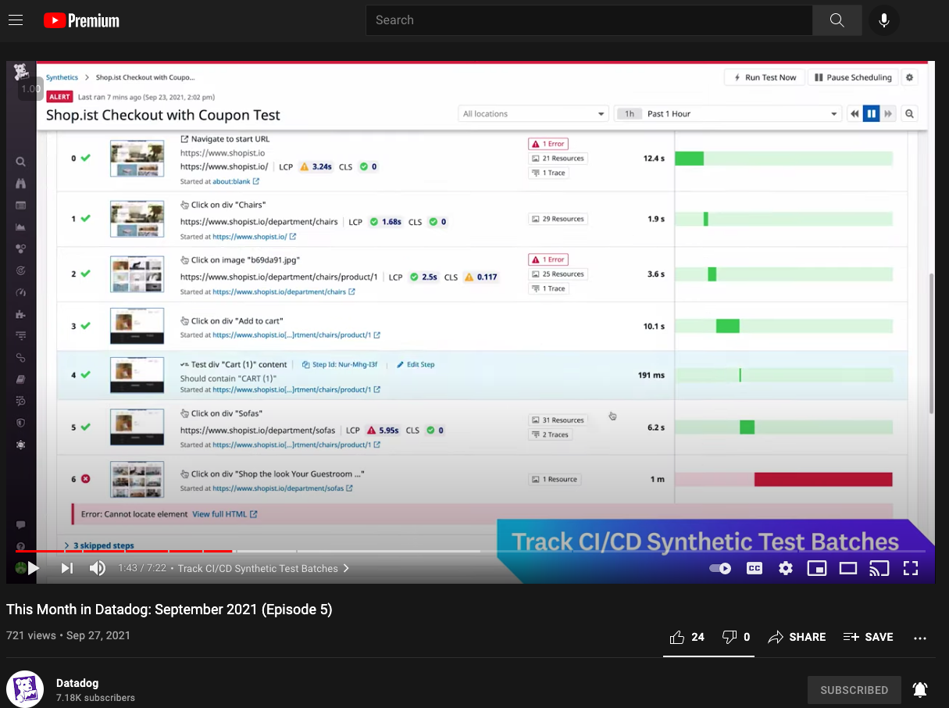
Task: Open the YouTube hamburger guide menu
Action: [16, 20]
